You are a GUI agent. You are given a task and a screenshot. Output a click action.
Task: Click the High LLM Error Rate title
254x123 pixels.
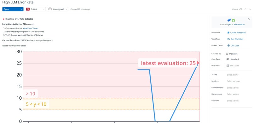(x=18, y=3)
